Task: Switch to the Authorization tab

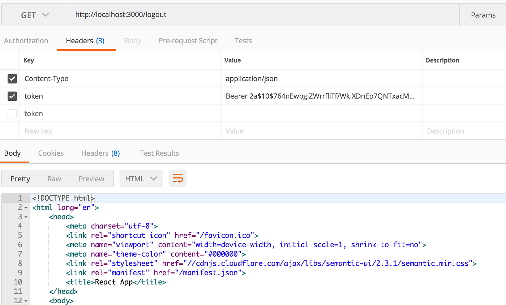Action: 26,40
